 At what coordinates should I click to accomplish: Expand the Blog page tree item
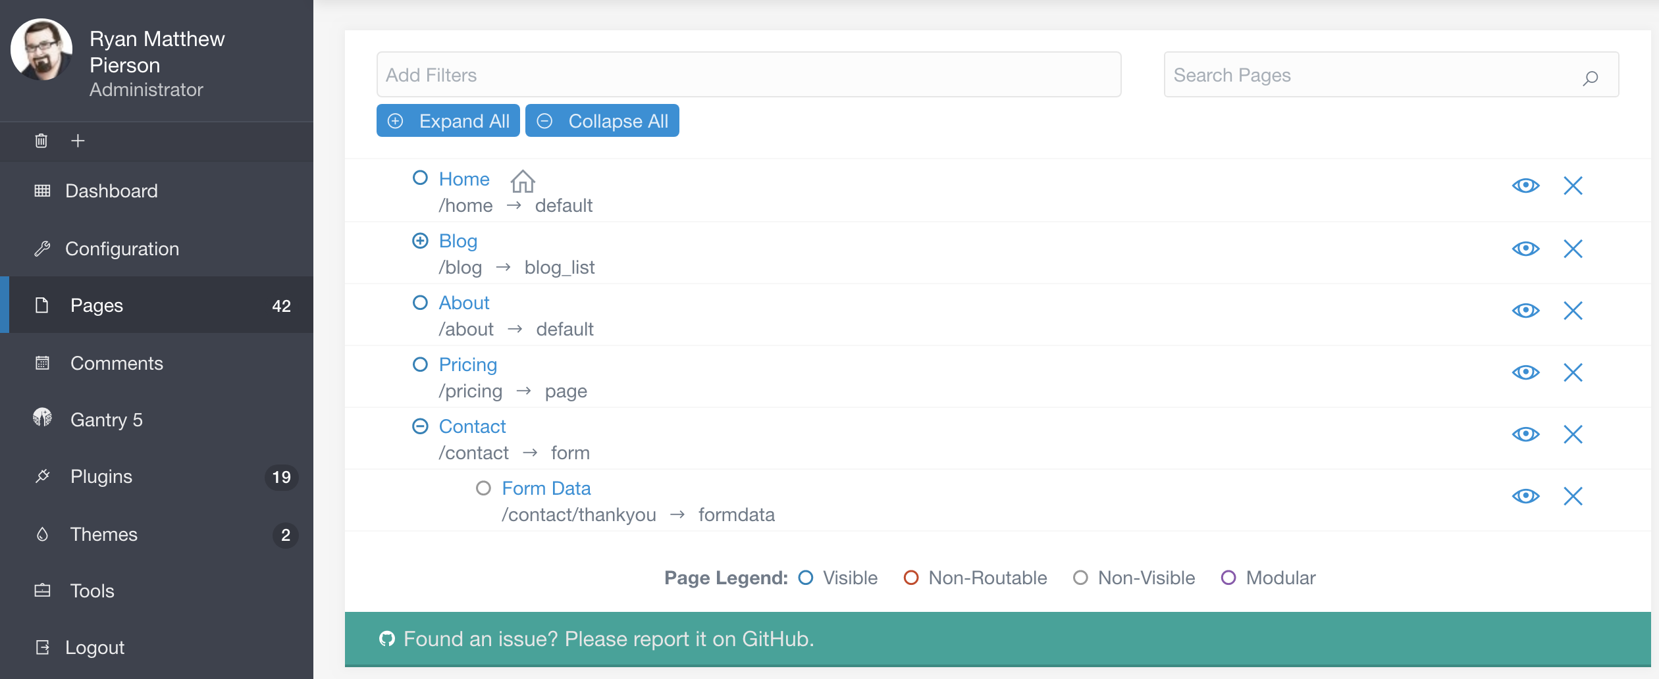point(420,241)
